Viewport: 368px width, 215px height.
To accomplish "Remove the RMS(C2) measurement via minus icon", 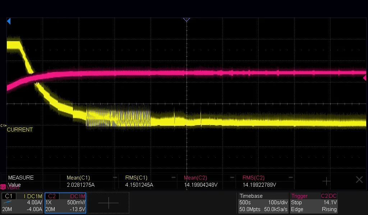I will [x=290, y=178].
